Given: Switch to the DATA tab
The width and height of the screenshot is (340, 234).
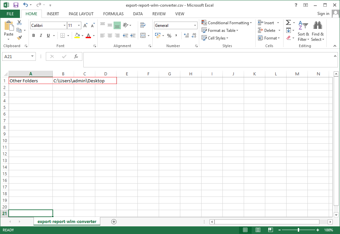Looking at the screenshot, I should (138, 14).
